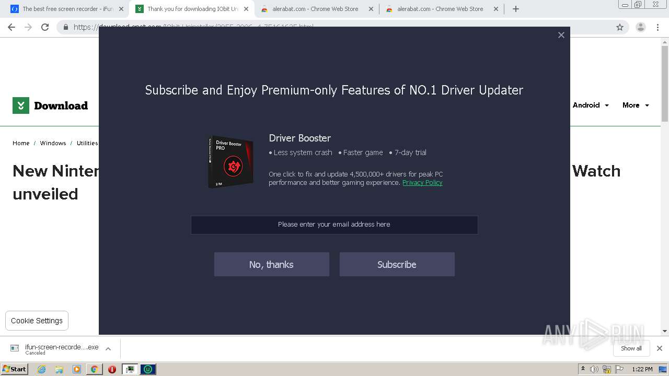Image resolution: width=669 pixels, height=376 pixels.
Task: Click the Subscribe button
Action: (397, 264)
